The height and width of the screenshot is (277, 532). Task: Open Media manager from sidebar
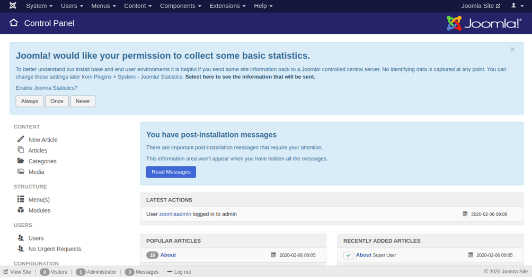(x=37, y=172)
